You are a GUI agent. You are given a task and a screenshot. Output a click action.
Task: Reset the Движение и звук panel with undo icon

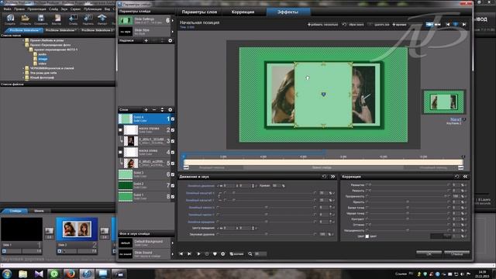[x=324, y=177]
